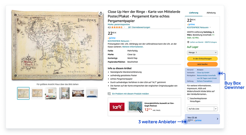Click the share icon on product image
This screenshot has width=246, height=135.
101,13
